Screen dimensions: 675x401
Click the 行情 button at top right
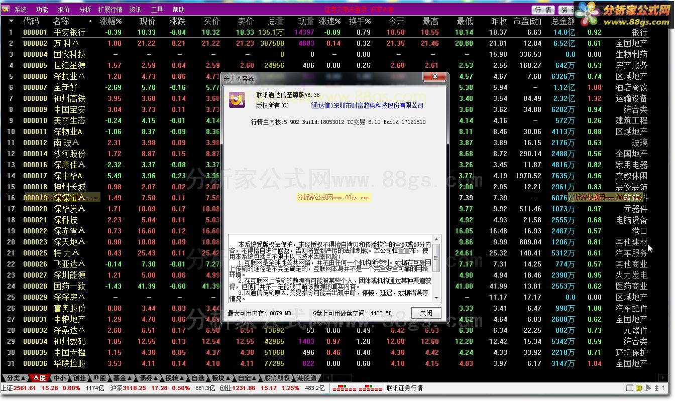pos(543,10)
